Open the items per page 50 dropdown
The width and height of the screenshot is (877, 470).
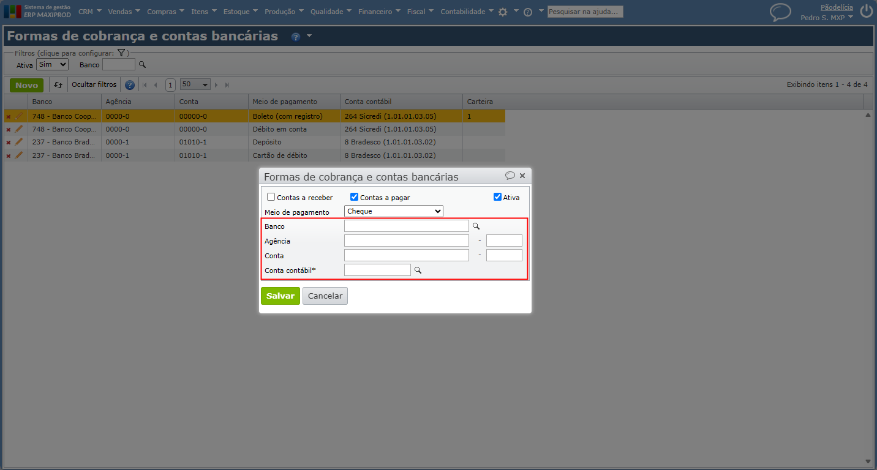pyautogui.click(x=195, y=84)
